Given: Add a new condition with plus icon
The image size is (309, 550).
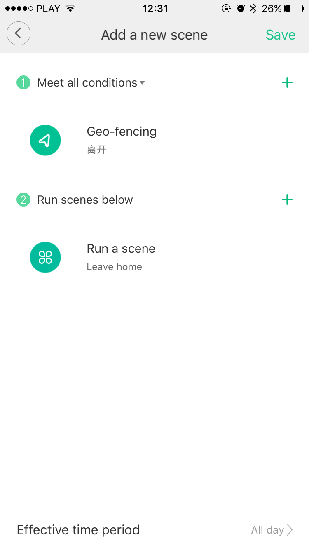Looking at the screenshot, I should [x=287, y=83].
